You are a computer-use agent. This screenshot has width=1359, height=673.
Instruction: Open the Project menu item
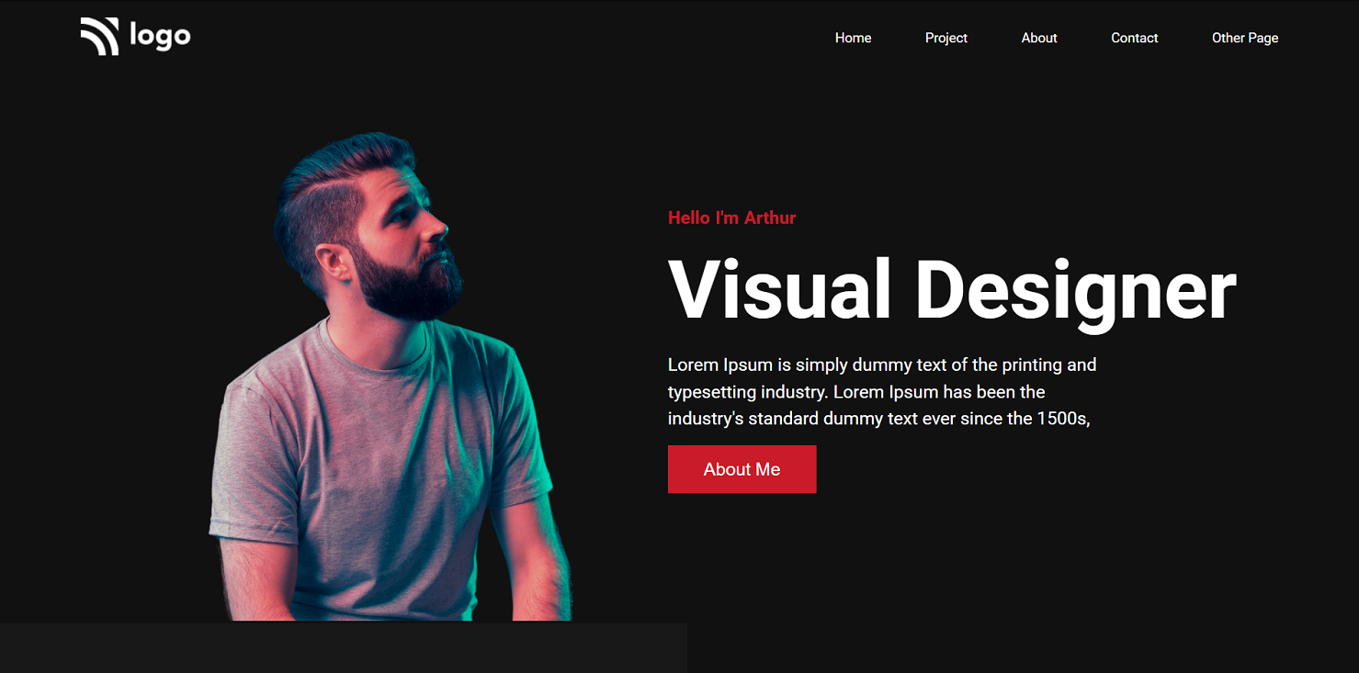946,38
